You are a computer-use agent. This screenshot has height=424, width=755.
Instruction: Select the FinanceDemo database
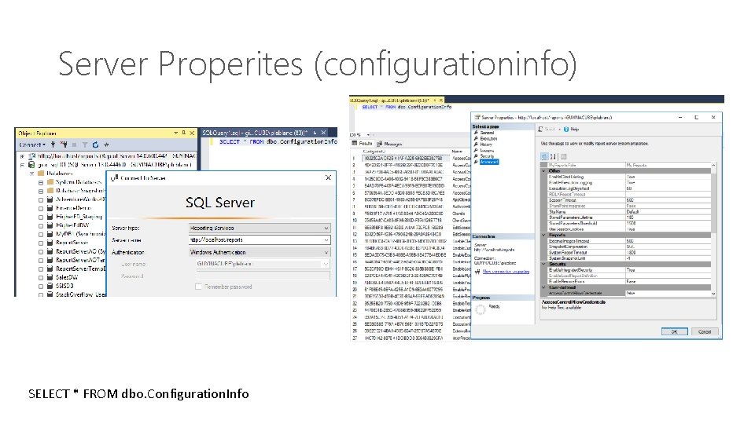(72, 208)
